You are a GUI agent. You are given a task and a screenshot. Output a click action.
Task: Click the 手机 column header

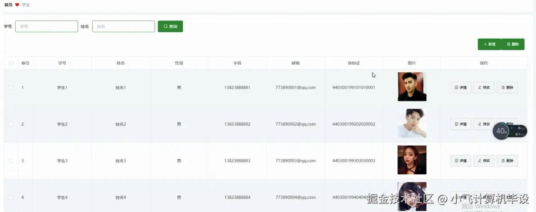pos(237,63)
